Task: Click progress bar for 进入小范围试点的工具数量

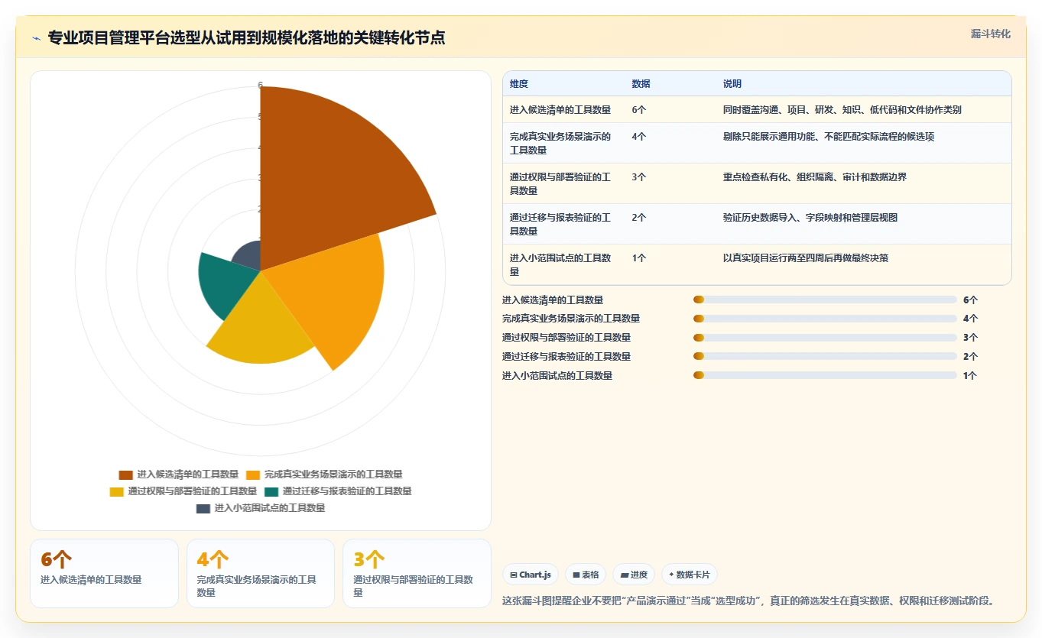Action: click(x=825, y=376)
